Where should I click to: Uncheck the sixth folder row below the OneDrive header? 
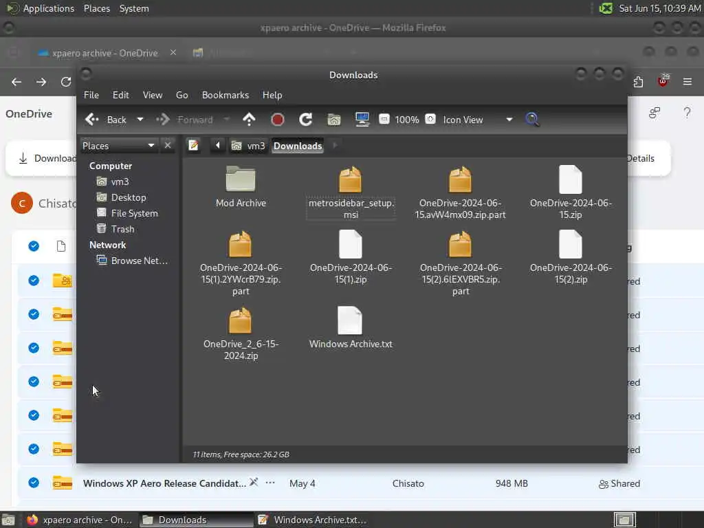[34, 448]
